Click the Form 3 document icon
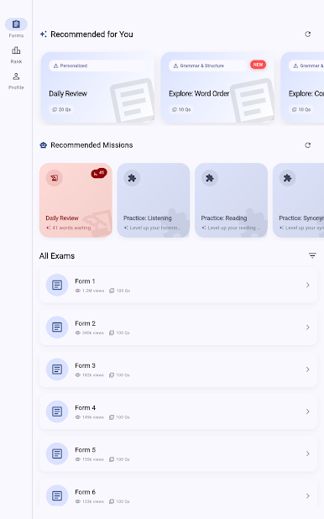The width and height of the screenshot is (324, 519). (57, 370)
